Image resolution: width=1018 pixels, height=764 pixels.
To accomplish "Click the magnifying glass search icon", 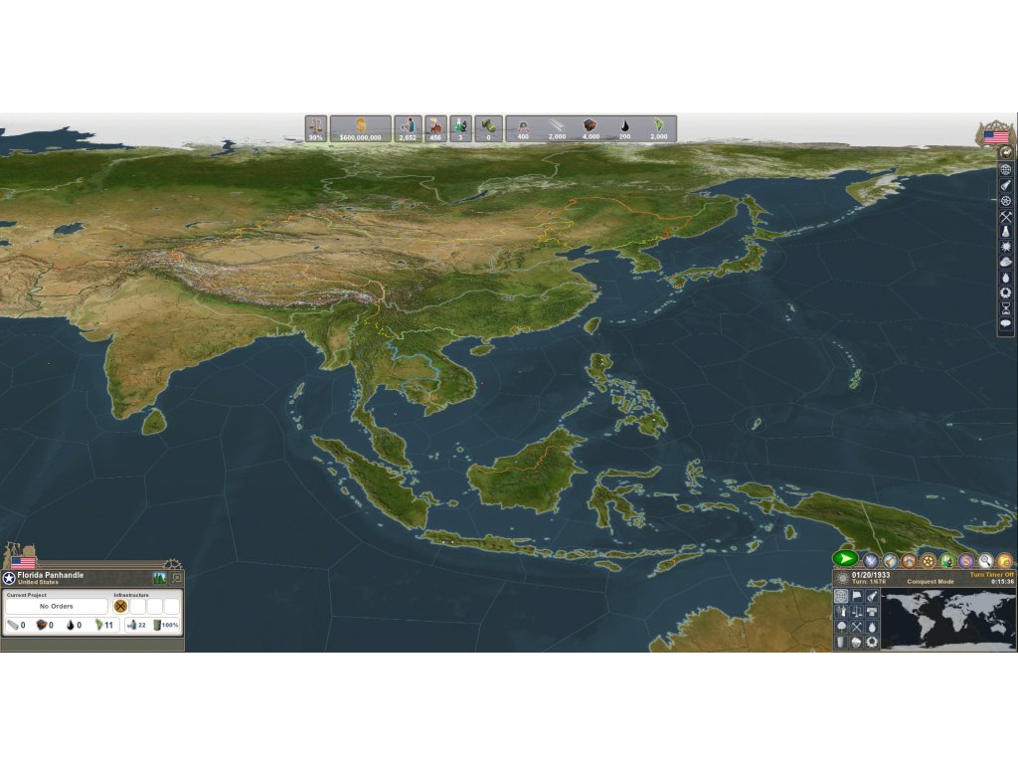I will (x=985, y=561).
